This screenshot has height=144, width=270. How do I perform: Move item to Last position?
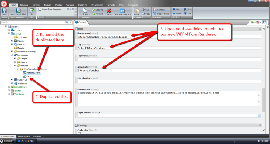[188, 14]
